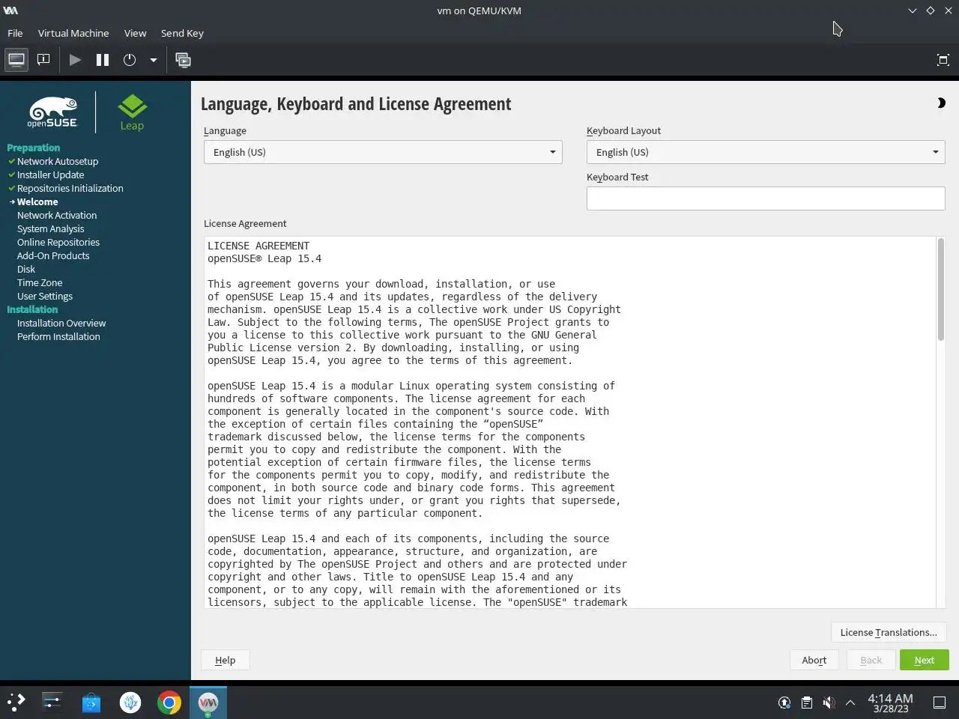Switch to fullscreen view icon
959x719 pixels.
(x=943, y=60)
